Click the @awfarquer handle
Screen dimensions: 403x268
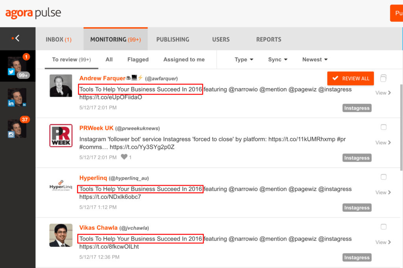[x=161, y=79]
